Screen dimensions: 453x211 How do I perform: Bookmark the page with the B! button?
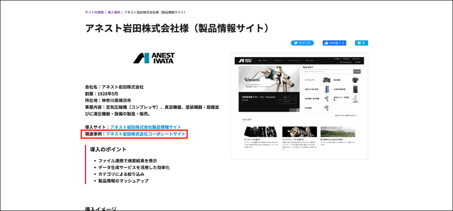click(x=361, y=43)
